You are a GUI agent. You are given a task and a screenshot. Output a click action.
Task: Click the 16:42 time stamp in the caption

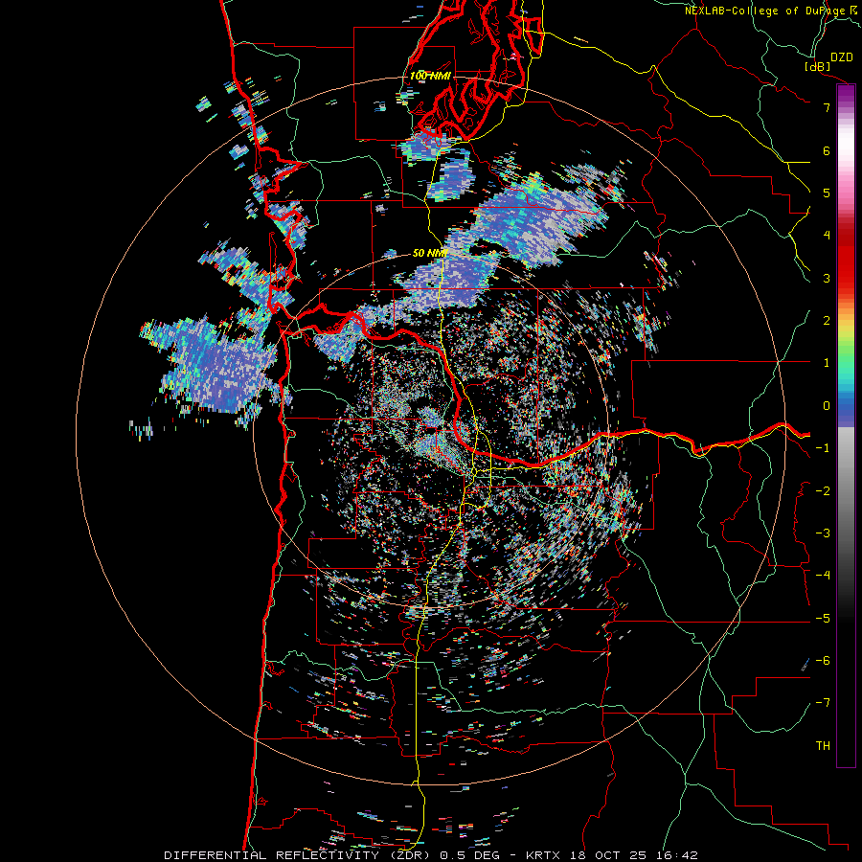(x=676, y=855)
